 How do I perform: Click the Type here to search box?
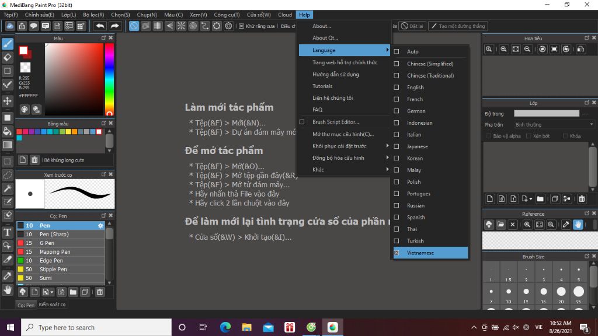tap(96, 327)
